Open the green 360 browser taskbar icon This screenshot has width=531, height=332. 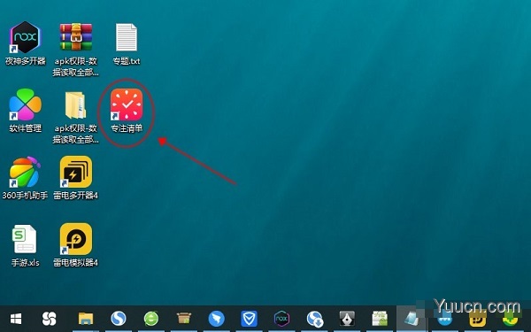coord(151,319)
